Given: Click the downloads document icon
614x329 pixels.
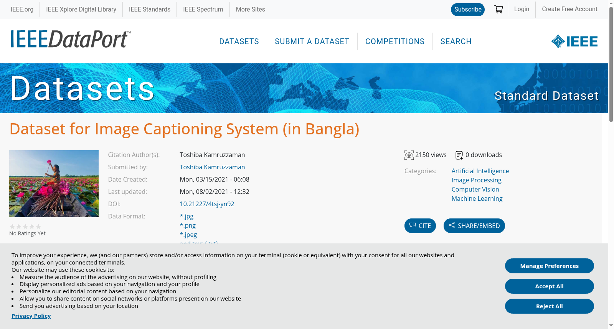Looking at the screenshot, I should coord(459,155).
